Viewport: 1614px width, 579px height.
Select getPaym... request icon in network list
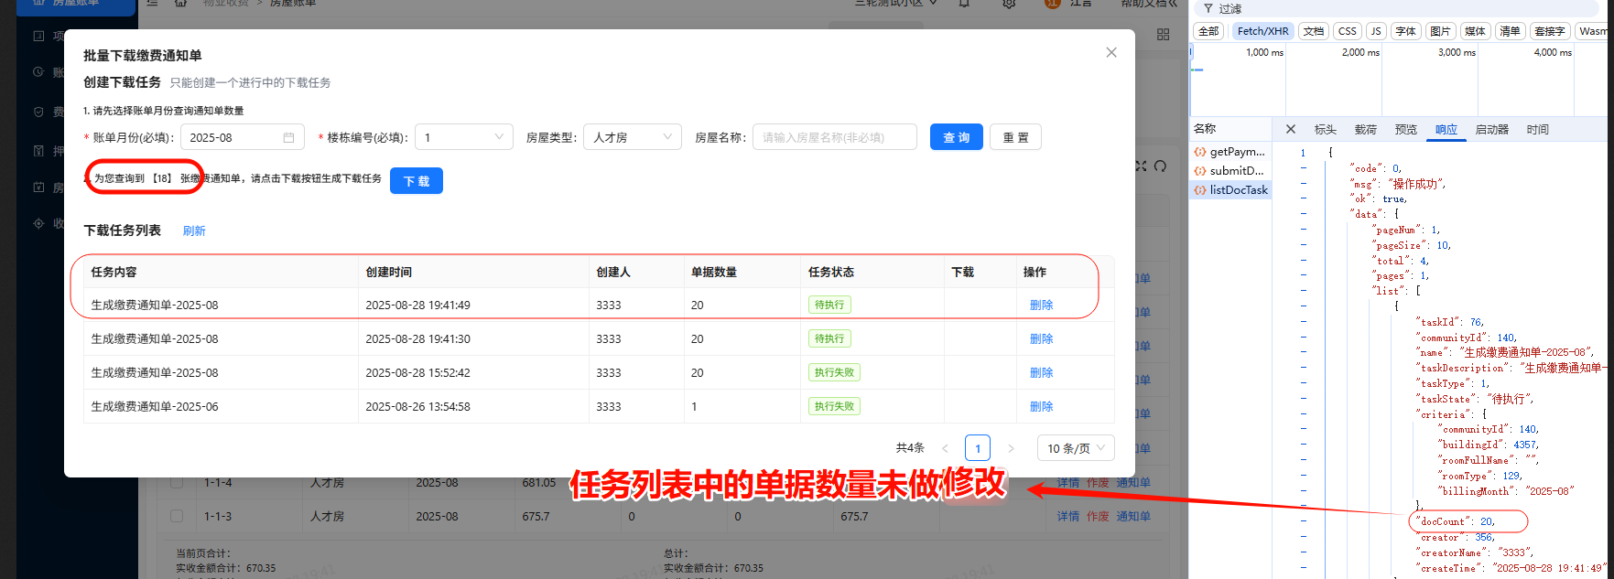pos(1200,152)
